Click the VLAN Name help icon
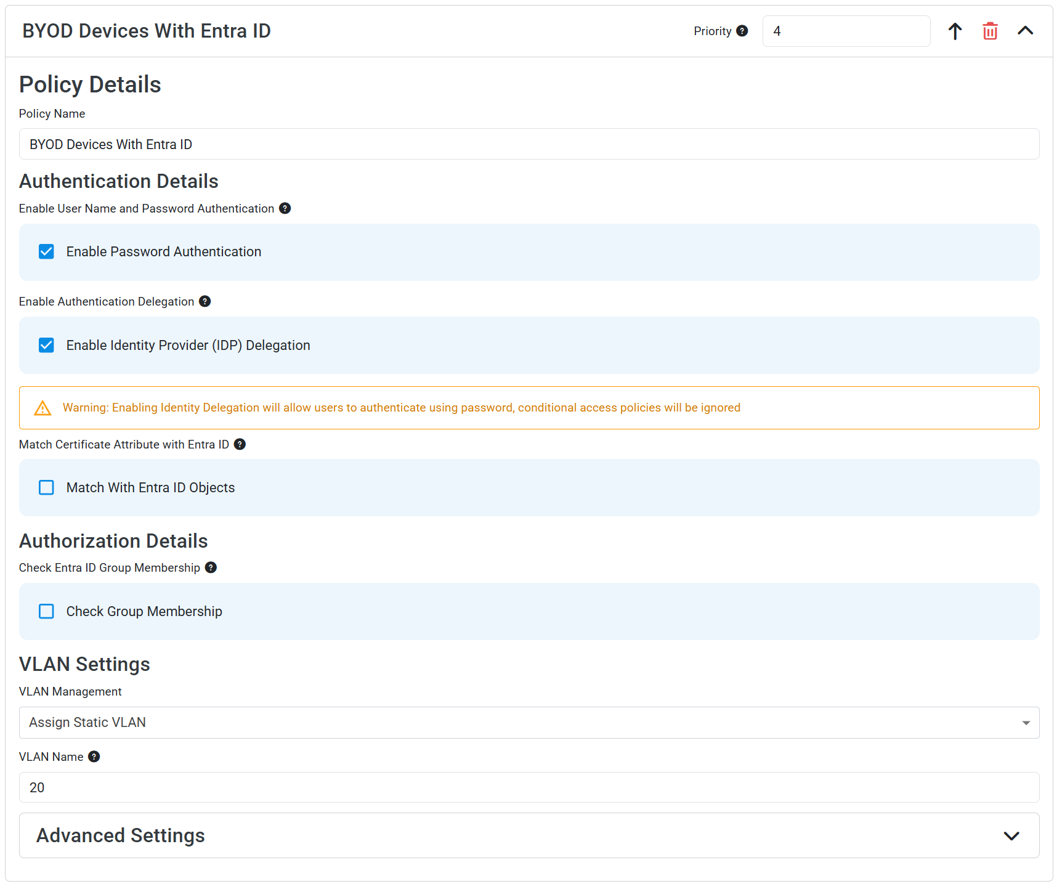 pyautogui.click(x=94, y=757)
